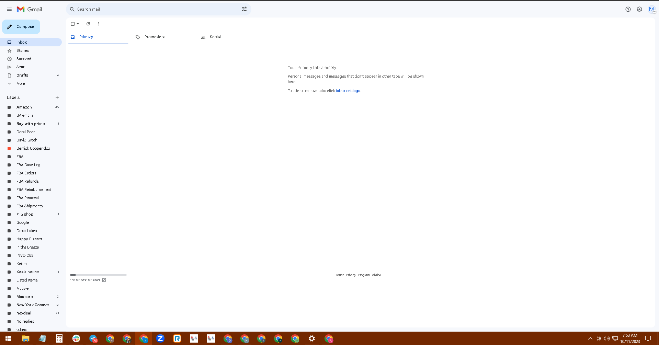Switch to the Social tab
Image resolution: width=659 pixels, height=345 pixels.
229,37
